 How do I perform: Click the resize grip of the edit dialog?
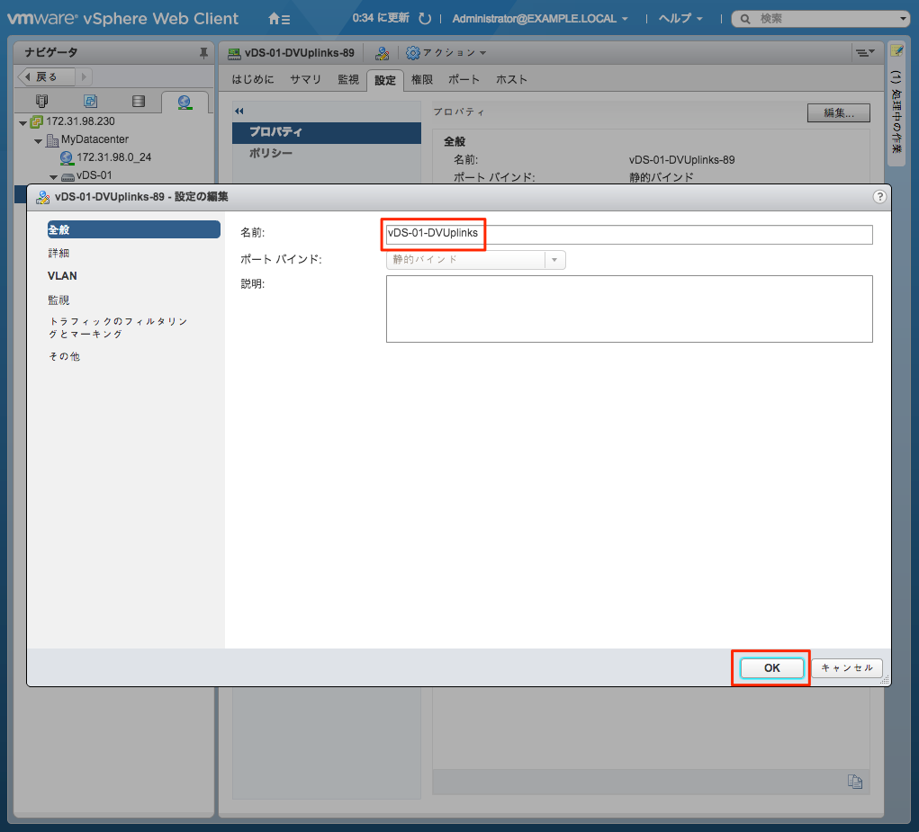[885, 680]
